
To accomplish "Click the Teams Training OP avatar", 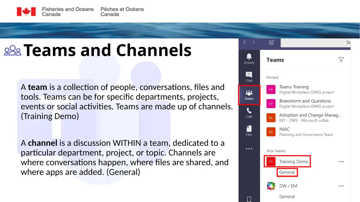I will (x=271, y=90).
